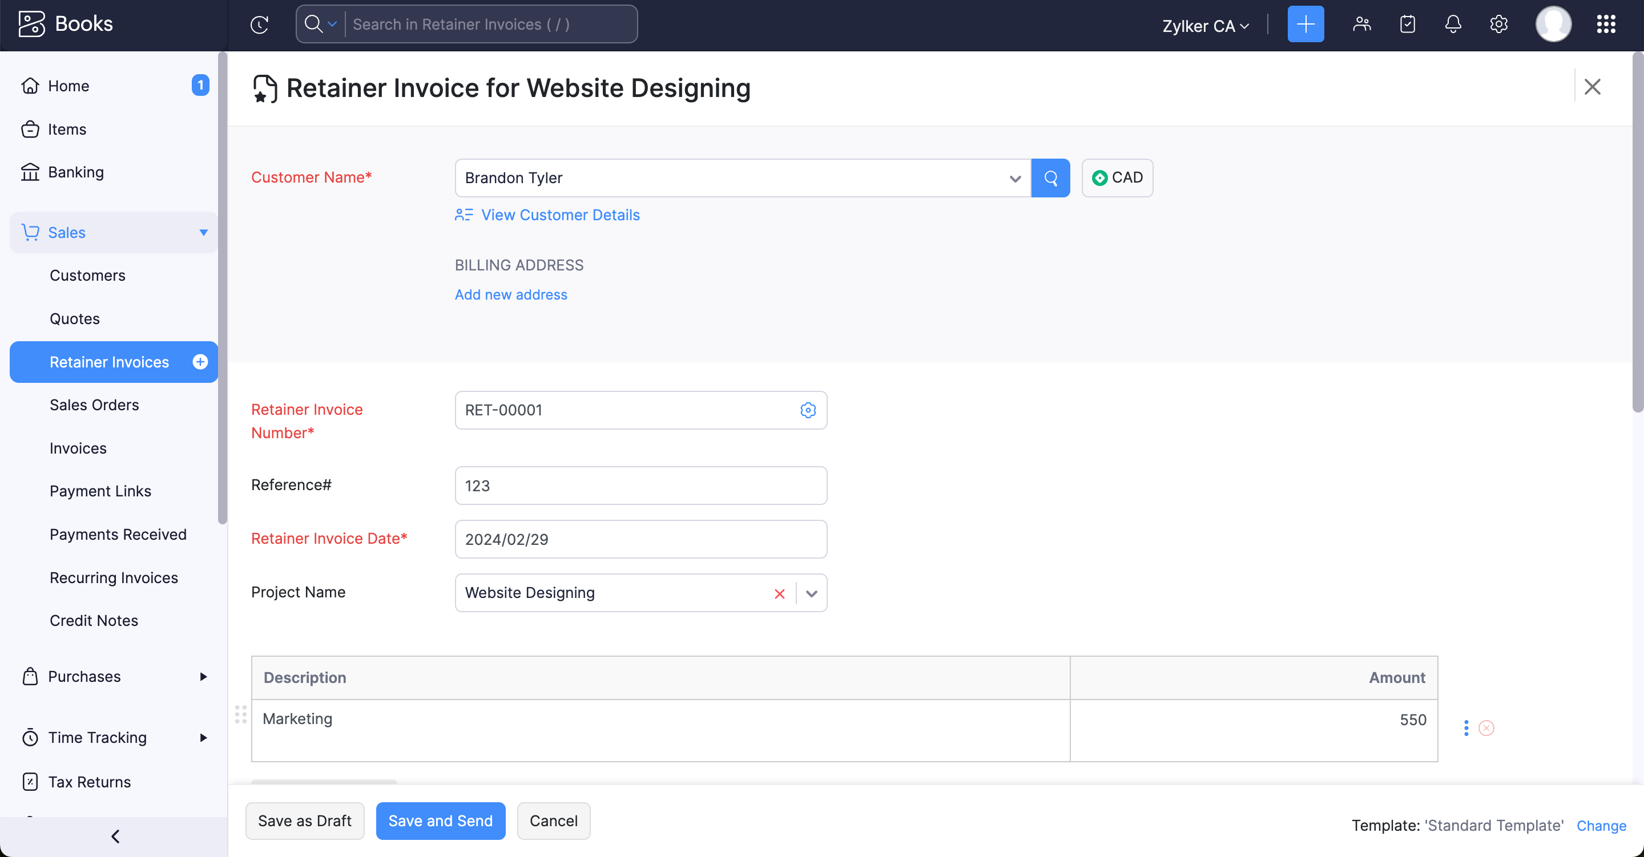Screen dimensions: 1644x857
Task: Open Payments Received from the sidebar
Action: coord(118,534)
